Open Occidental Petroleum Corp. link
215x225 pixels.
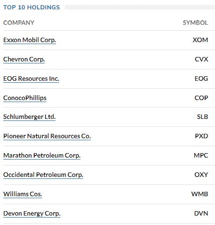coord(43,175)
